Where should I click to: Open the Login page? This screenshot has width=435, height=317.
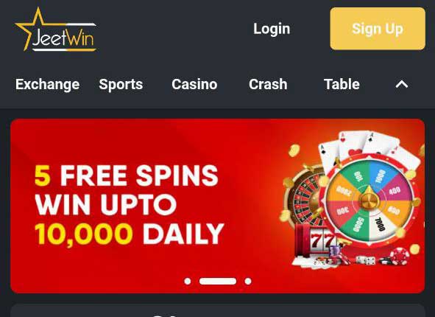272,29
